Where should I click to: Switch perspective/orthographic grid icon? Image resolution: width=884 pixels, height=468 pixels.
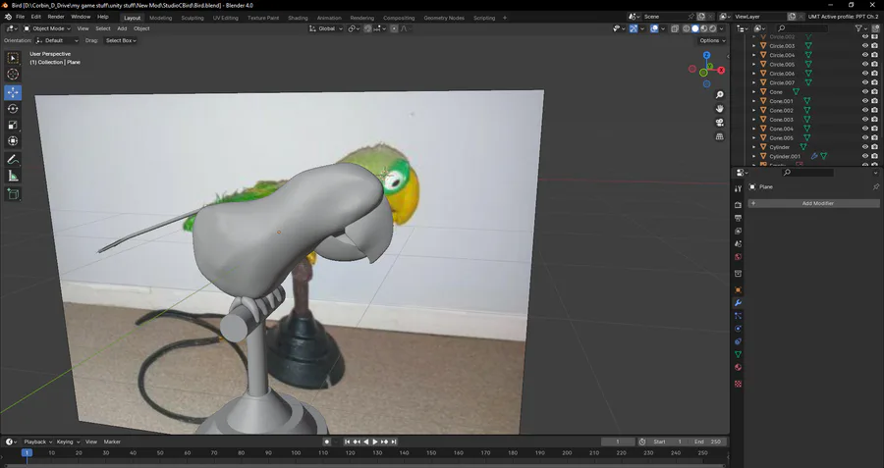tap(719, 136)
